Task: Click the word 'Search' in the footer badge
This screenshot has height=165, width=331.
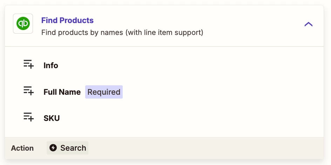Action: click(x=73, y=148)
